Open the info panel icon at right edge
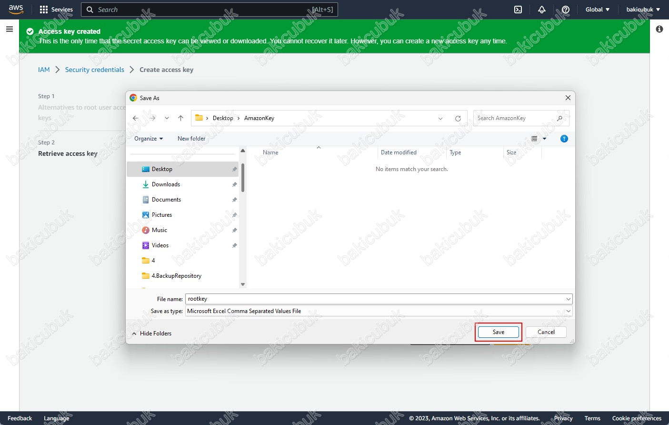Screen dimensions: 669x425 659,29
